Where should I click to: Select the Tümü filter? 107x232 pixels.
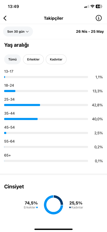click(12, 59)
